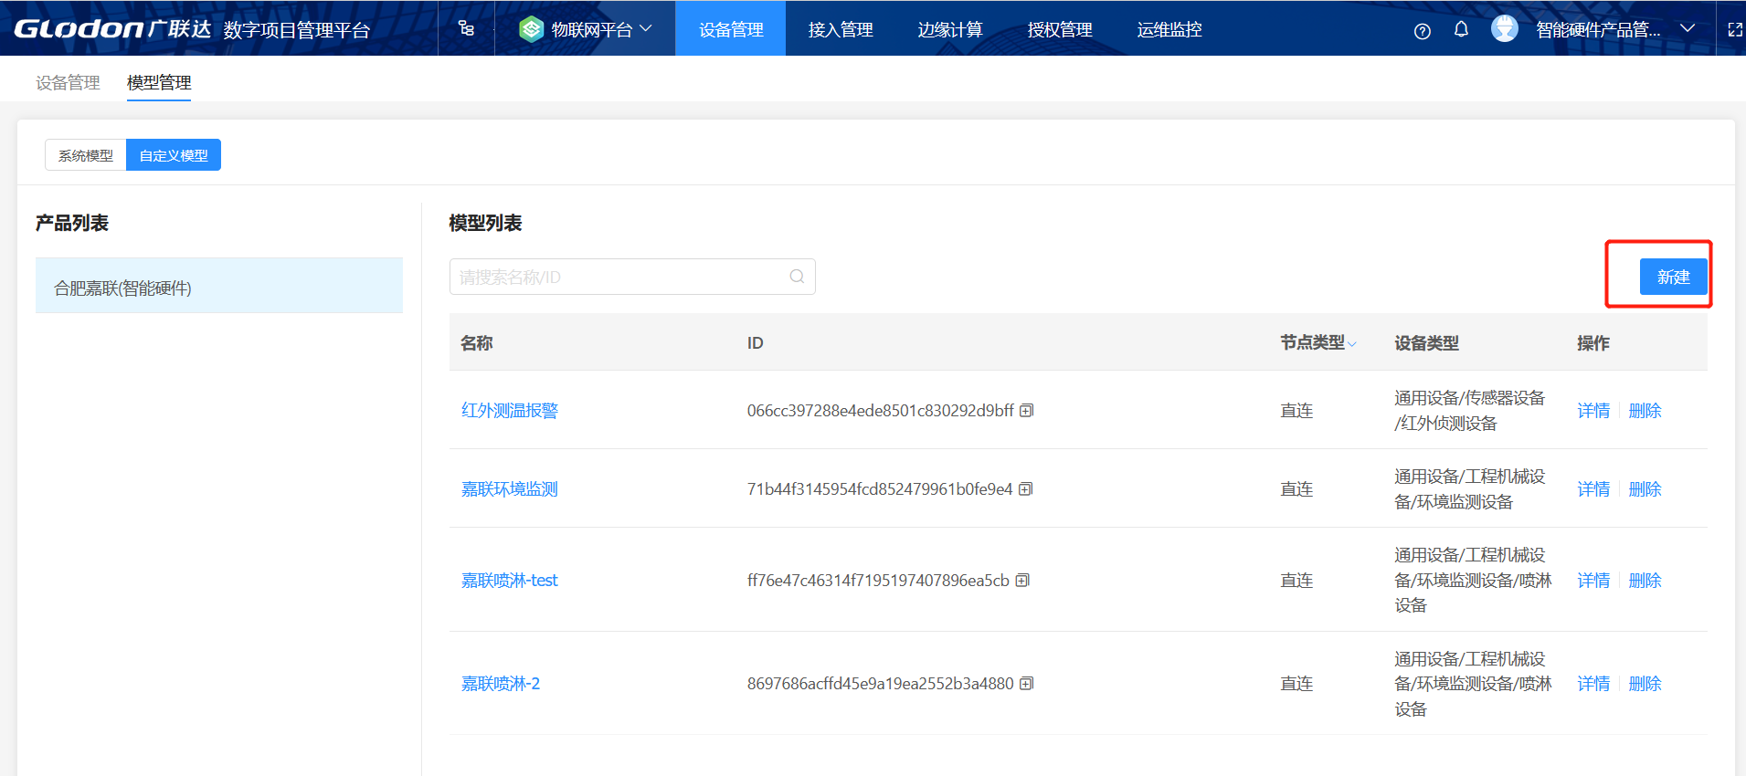Expand the user account dropdown arrow
Screen dimensions: 1746x776
(1688, 29)
